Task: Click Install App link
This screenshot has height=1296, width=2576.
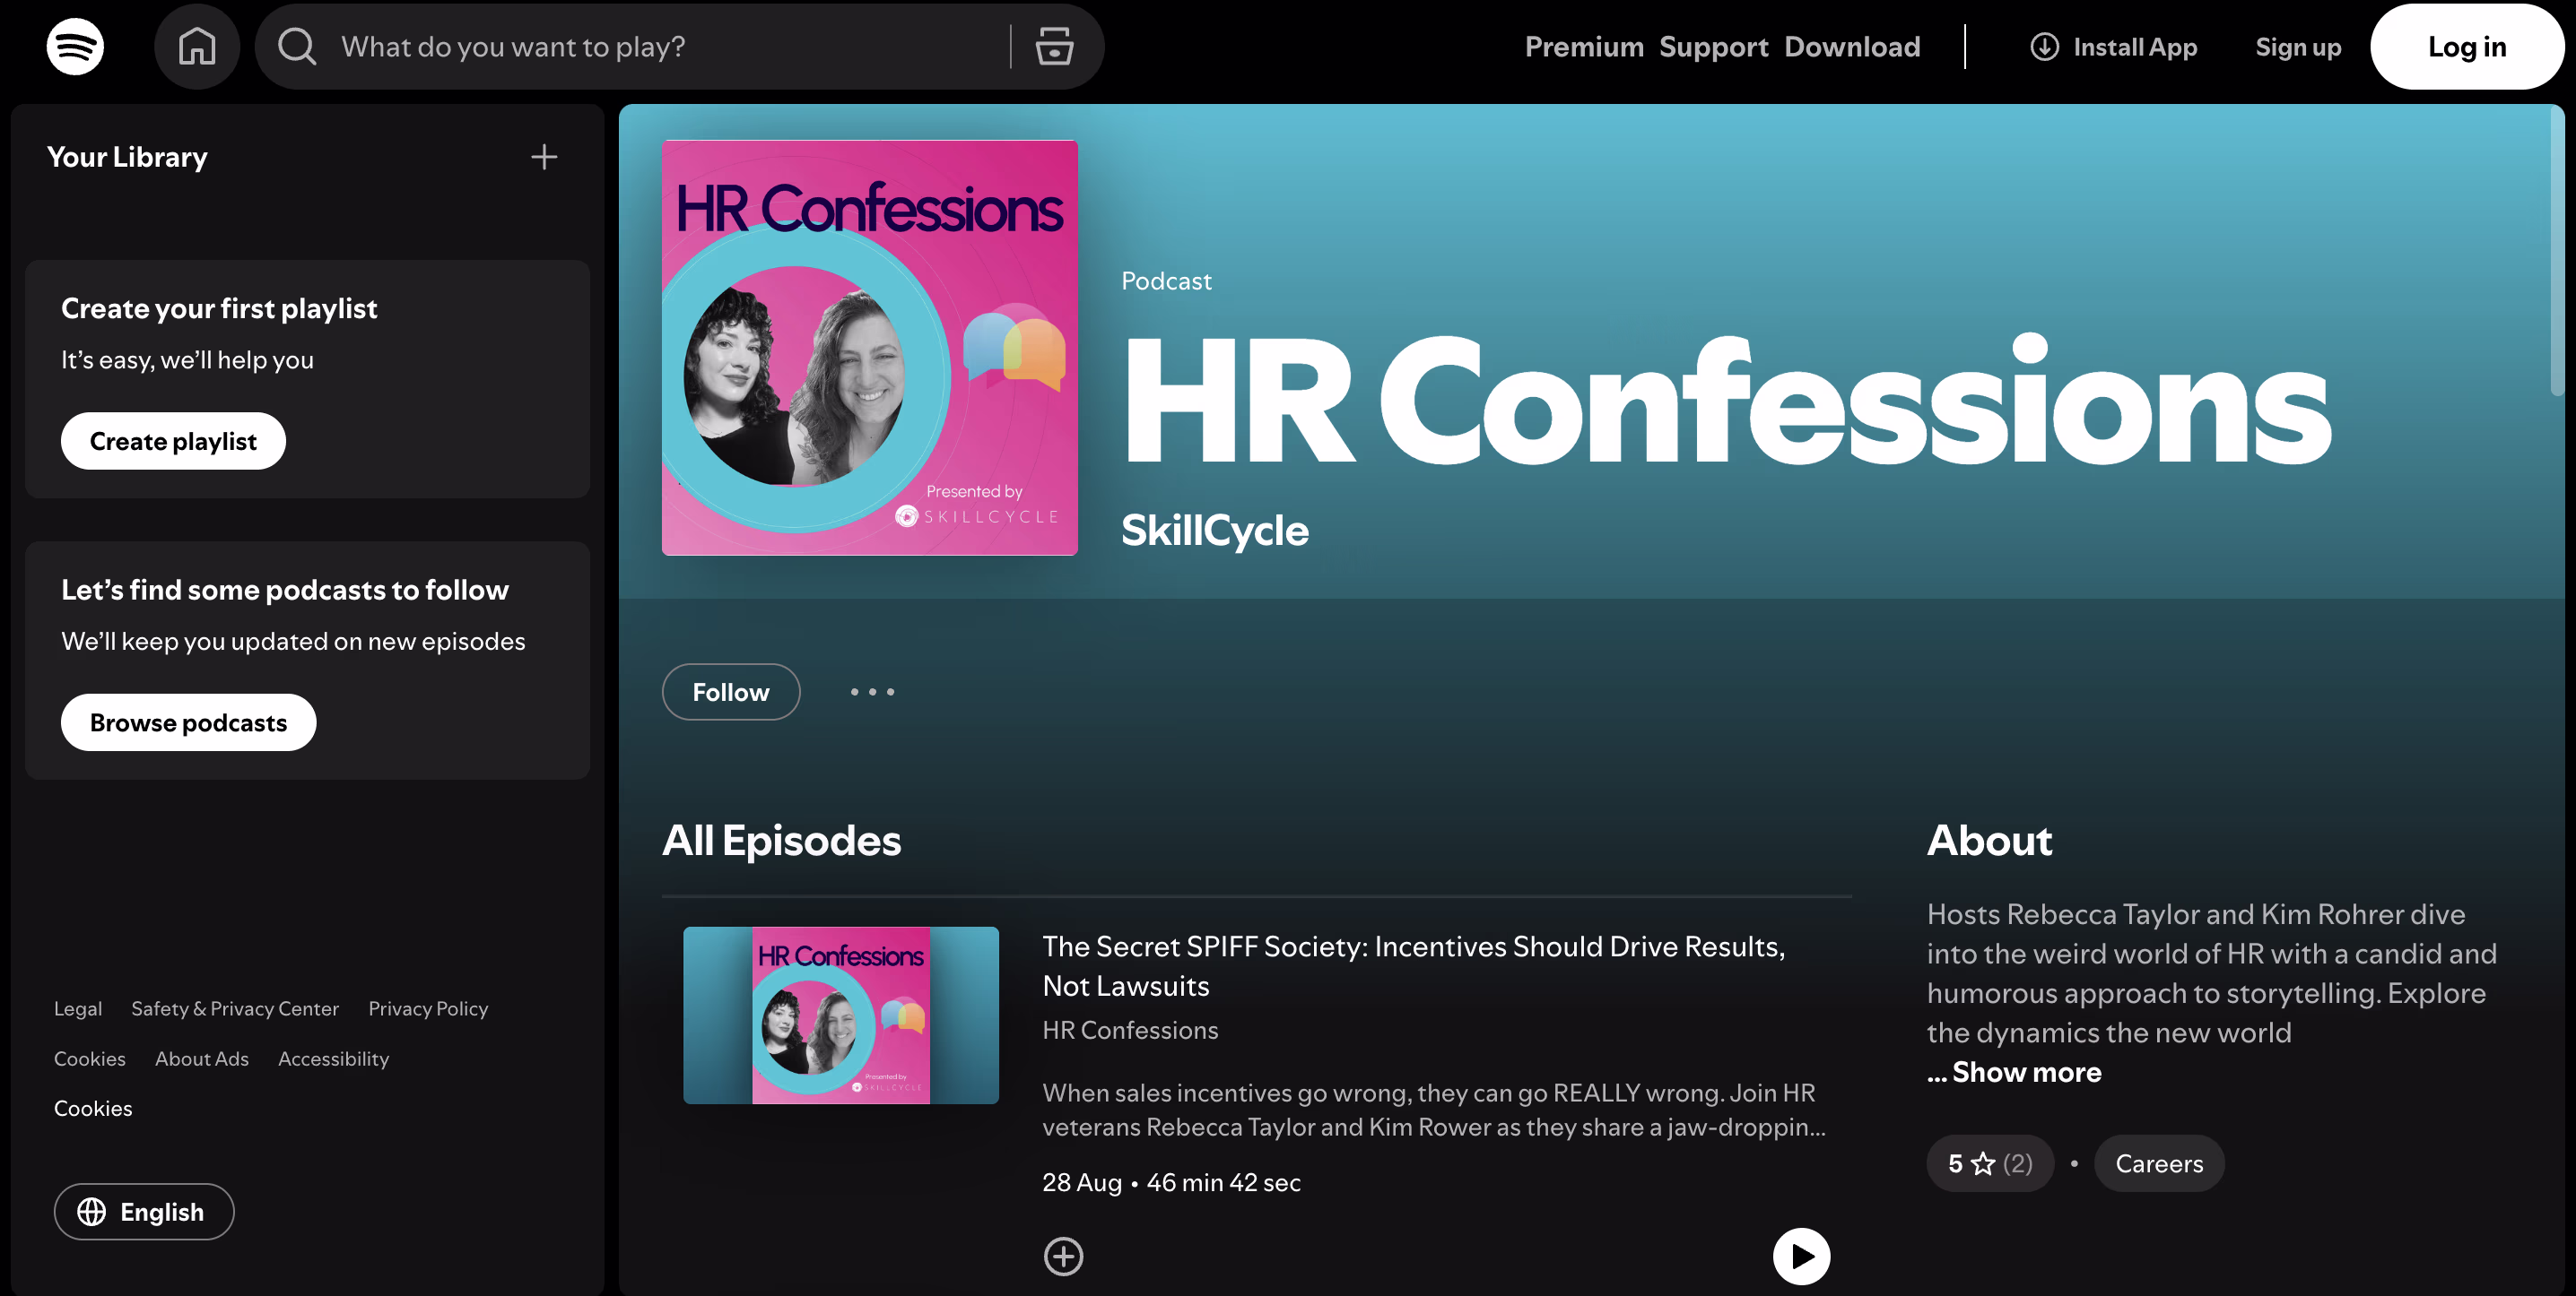Action: tap(2113, 46)
